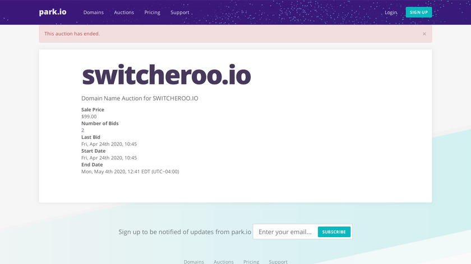471x264 pixels.
Task: Click the 'Sale Price' label
Action: pos(93,110)
